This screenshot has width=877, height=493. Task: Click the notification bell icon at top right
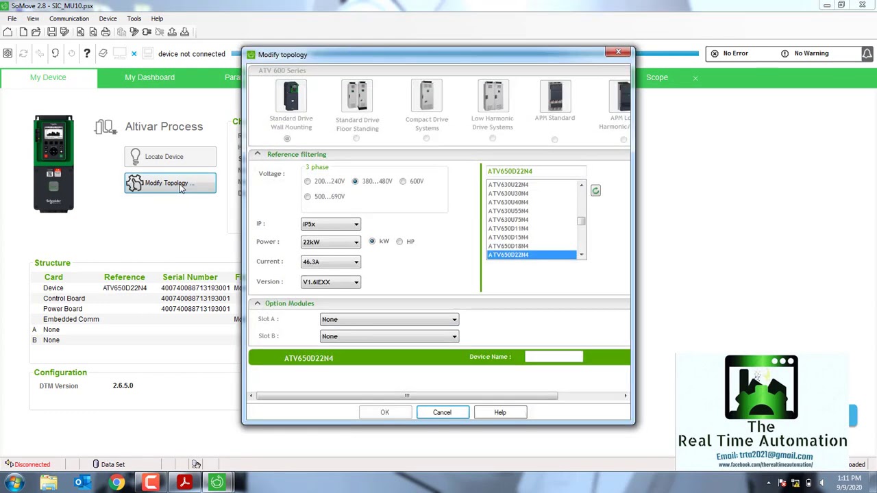click(867, 53)
